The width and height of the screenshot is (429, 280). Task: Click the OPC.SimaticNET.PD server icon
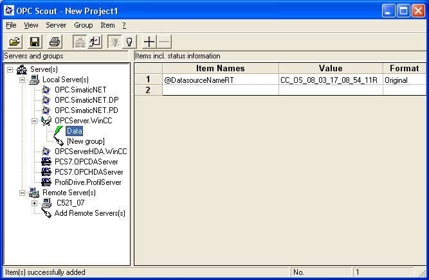point(46,110)
